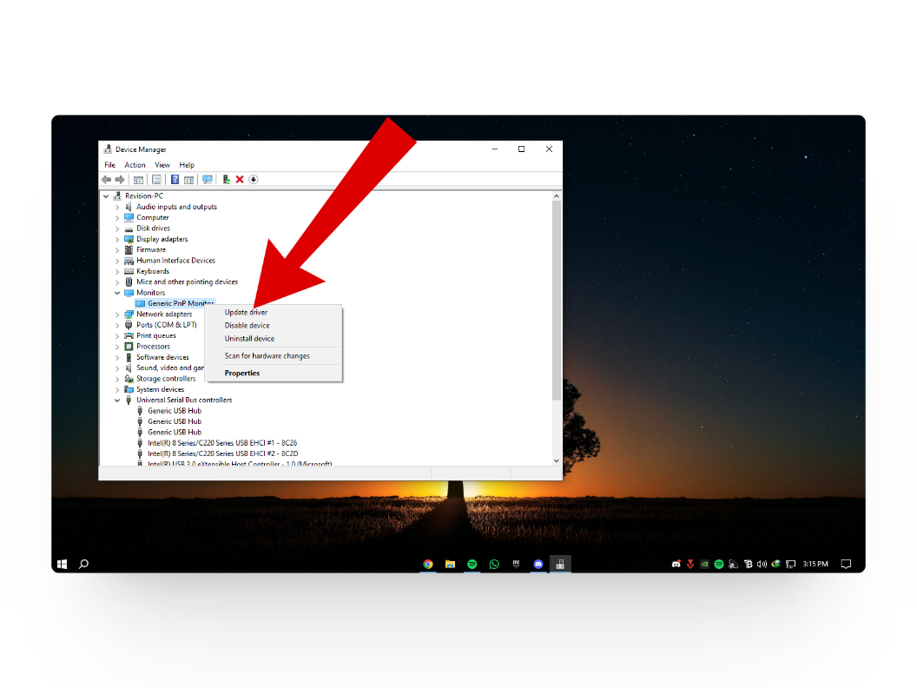Toggle the Show/Hide Console Tree toolbar icon
The height and width of the screenshot is (688, 917).
click(138, 180)
